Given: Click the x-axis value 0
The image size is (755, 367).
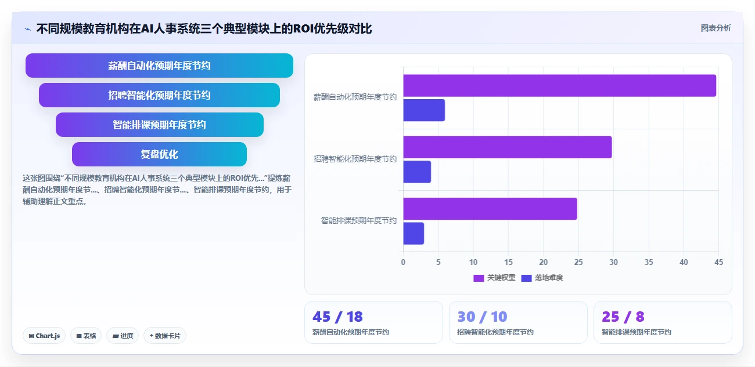Looking at the screenshot, I should pyautogui.click(x=403, y=262).
